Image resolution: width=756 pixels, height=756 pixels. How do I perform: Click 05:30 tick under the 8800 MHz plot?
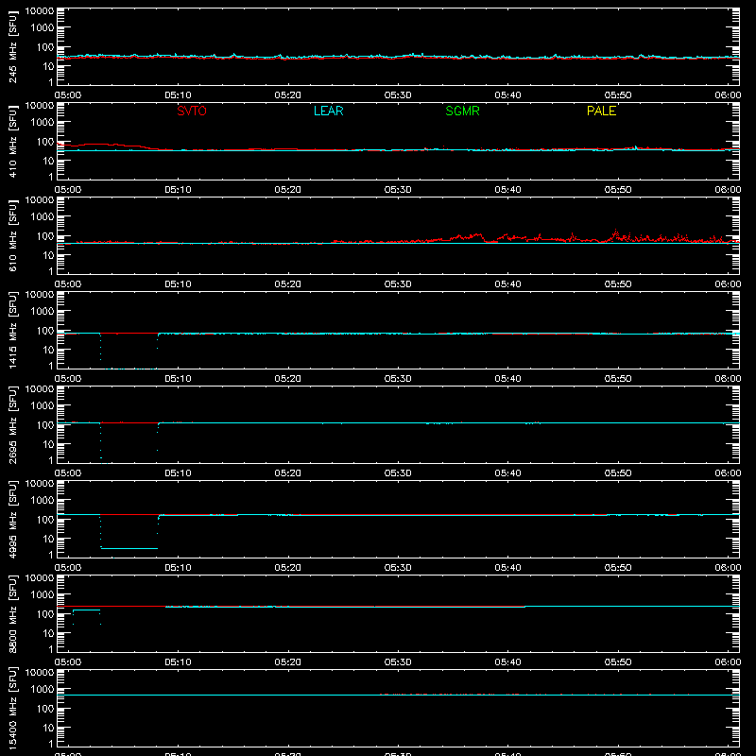(398, 662)
